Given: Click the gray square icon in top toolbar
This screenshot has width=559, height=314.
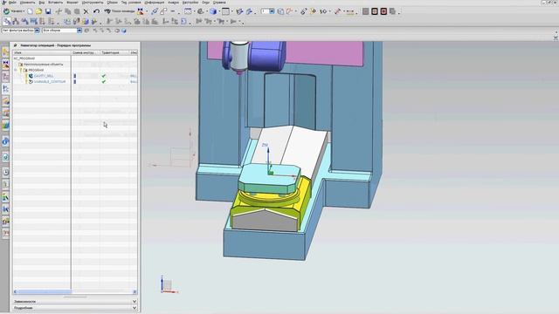Looking at the screenshot, I should click(365, 11).
